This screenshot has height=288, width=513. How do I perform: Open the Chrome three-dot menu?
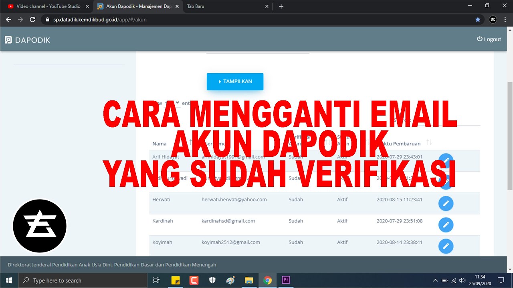click(505, 19)
